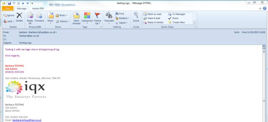This screenshot has height=122, width=268.
Task: Go to the previous item with up arrow
Action: point(23,3)
